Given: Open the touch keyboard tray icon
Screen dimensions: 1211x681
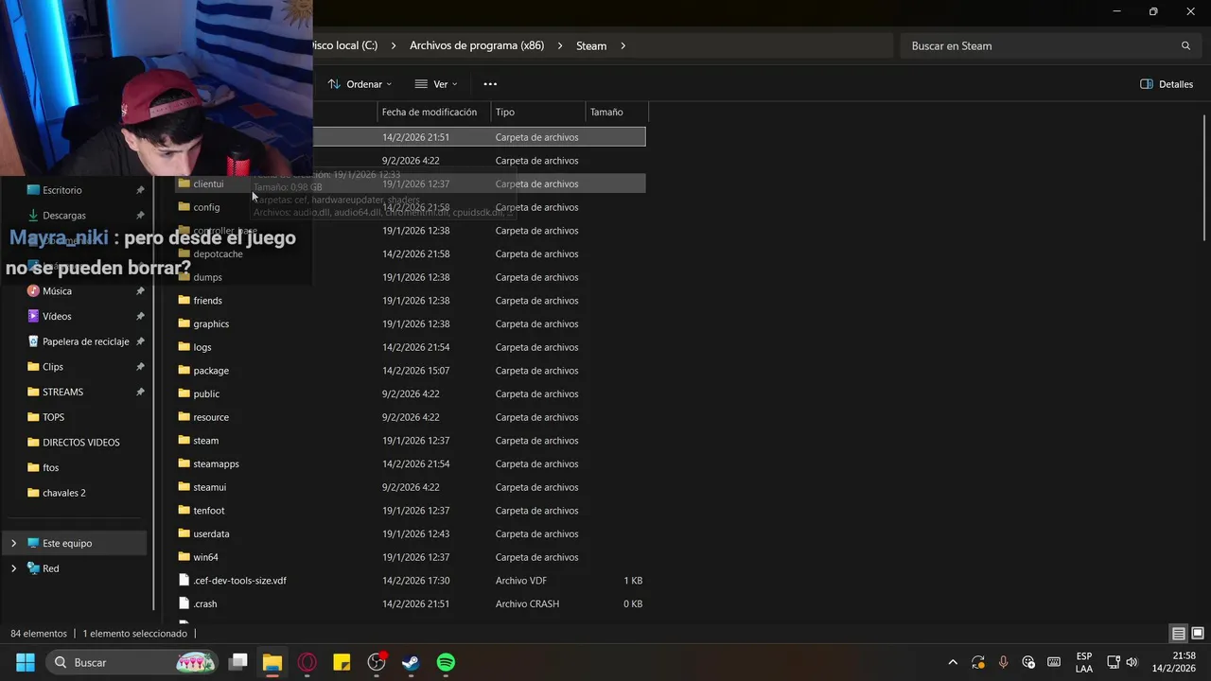Looking at the screenshot, I should click(x=1054, y=662).
